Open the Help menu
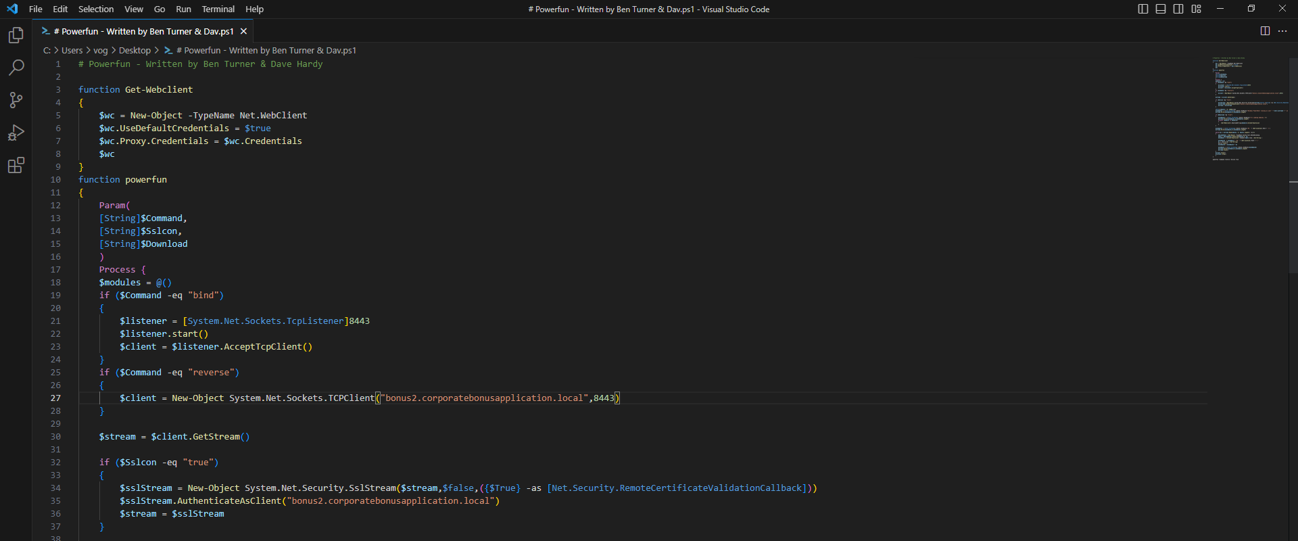 click(255, 9)
